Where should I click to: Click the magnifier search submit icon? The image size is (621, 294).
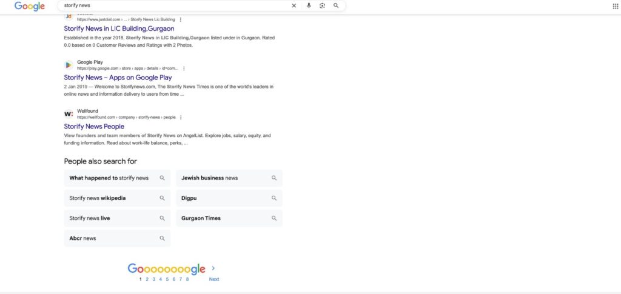click(336, 5)
